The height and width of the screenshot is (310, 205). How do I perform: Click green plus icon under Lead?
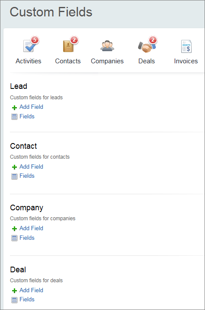pyautogui.click(x=14, y=108)
